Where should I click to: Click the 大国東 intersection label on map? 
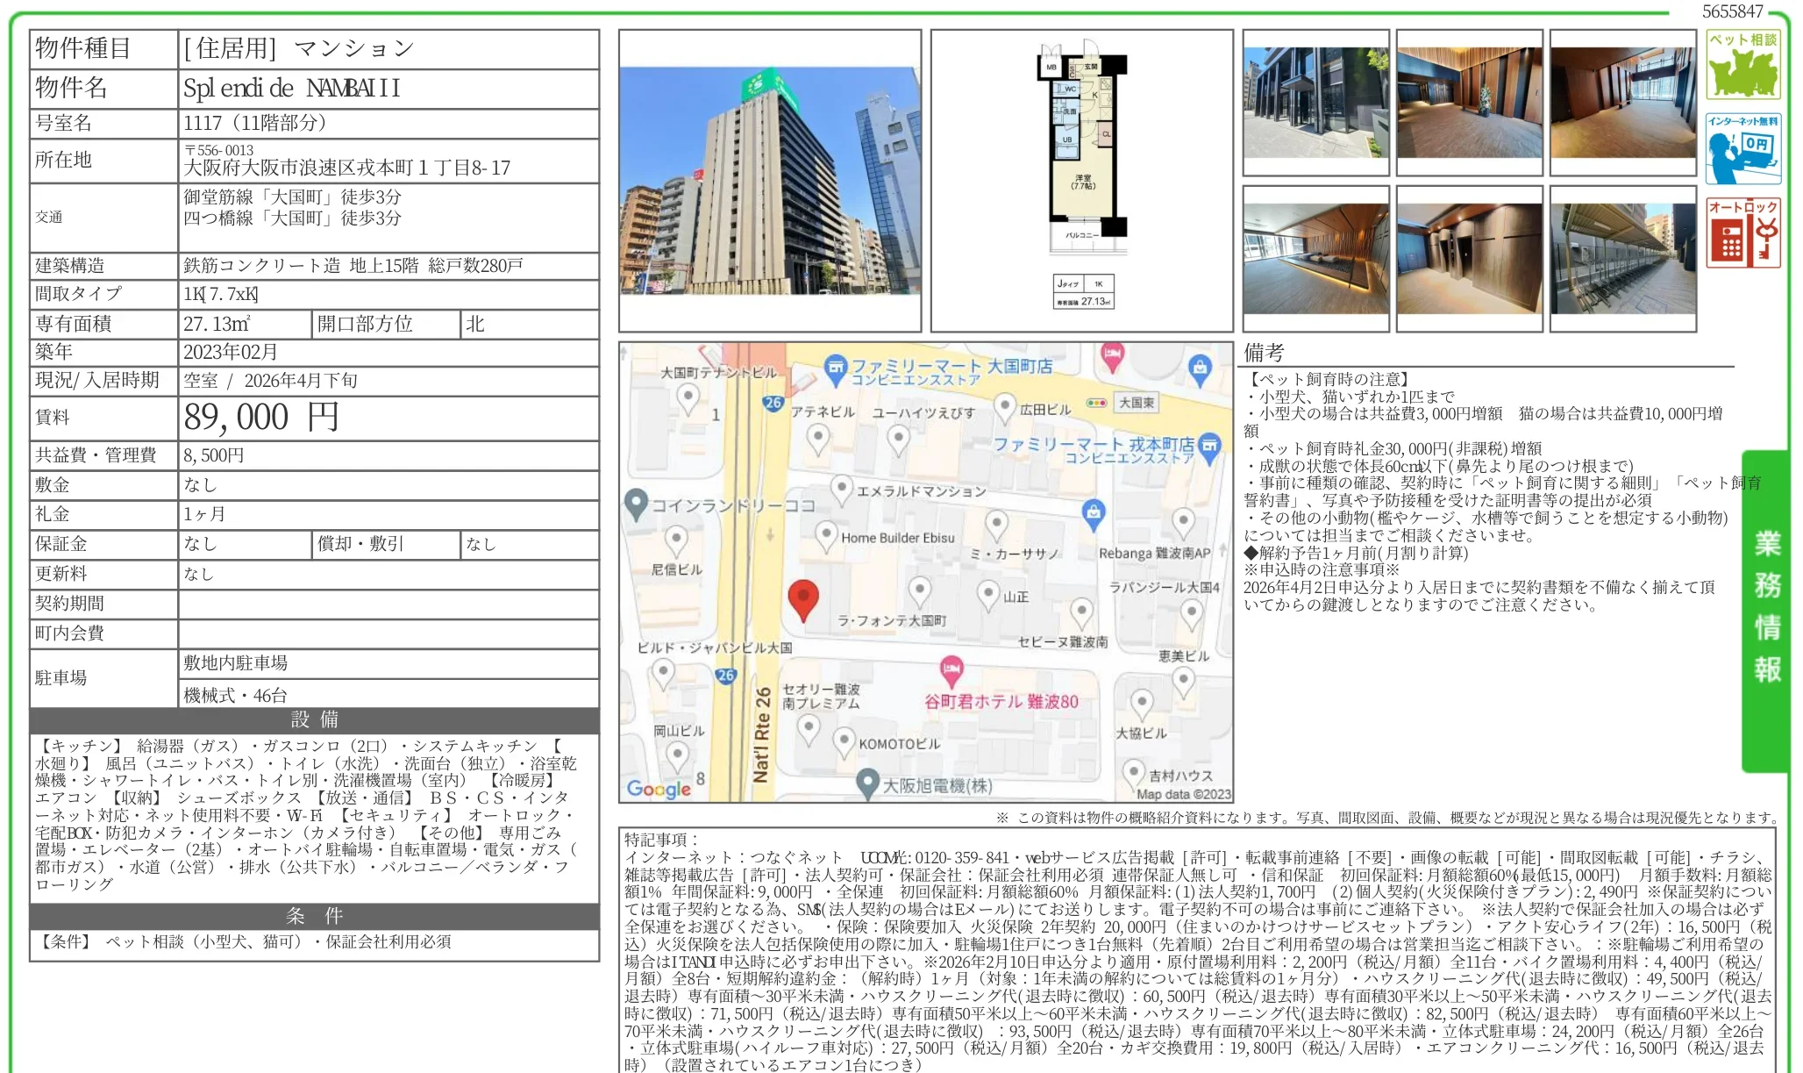point(1137,403)
